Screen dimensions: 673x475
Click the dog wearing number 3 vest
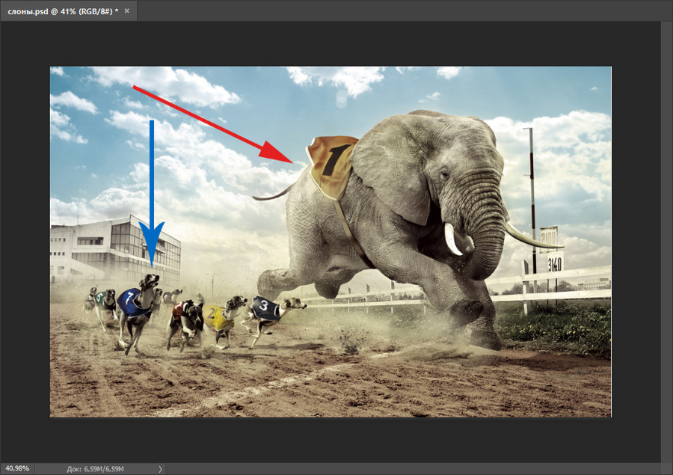269,309
